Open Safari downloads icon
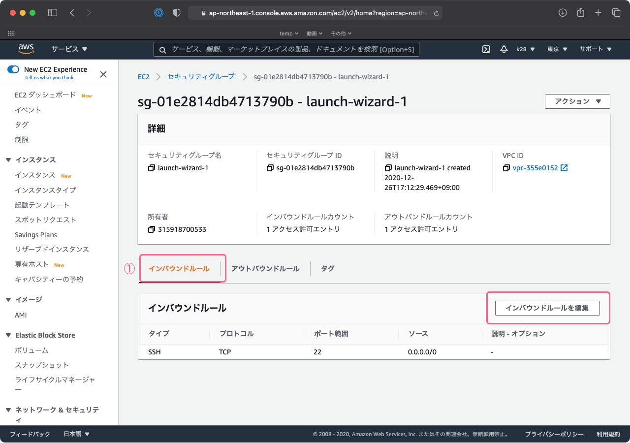 (x=563, y=13)
